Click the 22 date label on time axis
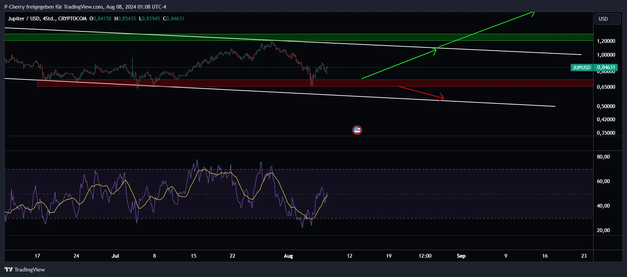This screenshot has width=627, height=277. [232, 256]
